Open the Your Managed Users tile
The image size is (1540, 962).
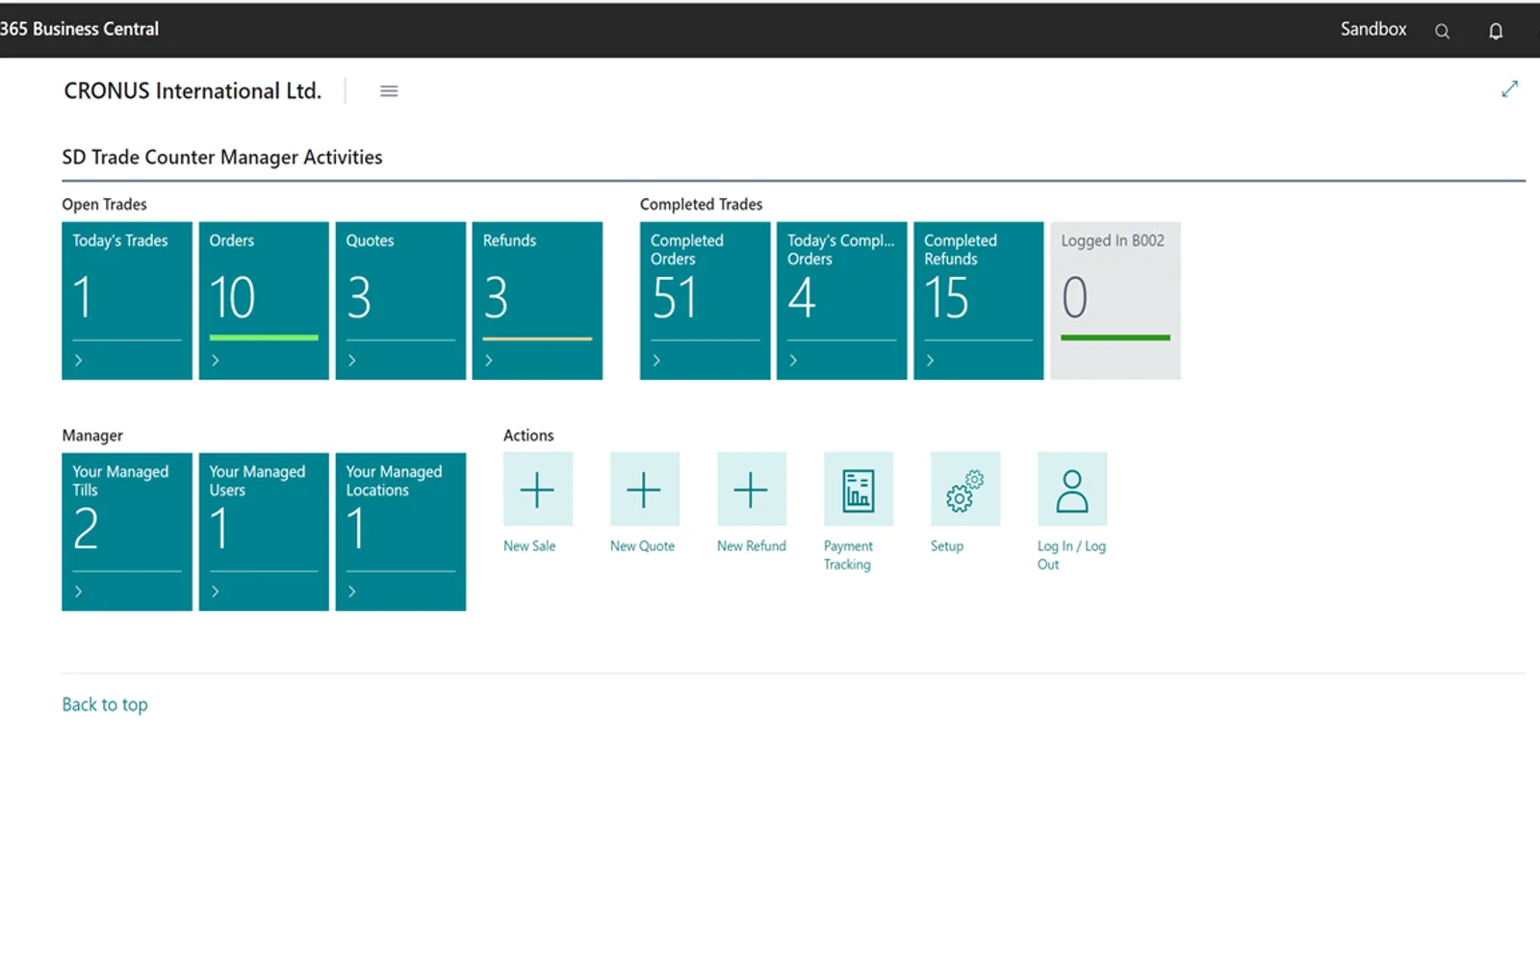click(x=264, y=531)
